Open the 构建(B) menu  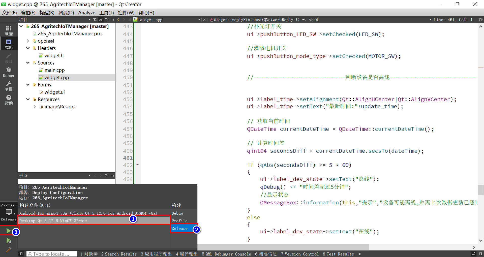click(47, 13)
